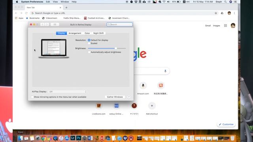The width and height of the screenshot is (253, 142).
Task: Click the Customise button in Chrome
Action: 226,124
